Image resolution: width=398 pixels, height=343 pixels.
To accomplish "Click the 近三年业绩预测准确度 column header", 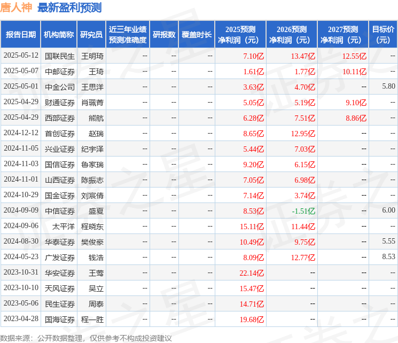I will click(128, 34).
